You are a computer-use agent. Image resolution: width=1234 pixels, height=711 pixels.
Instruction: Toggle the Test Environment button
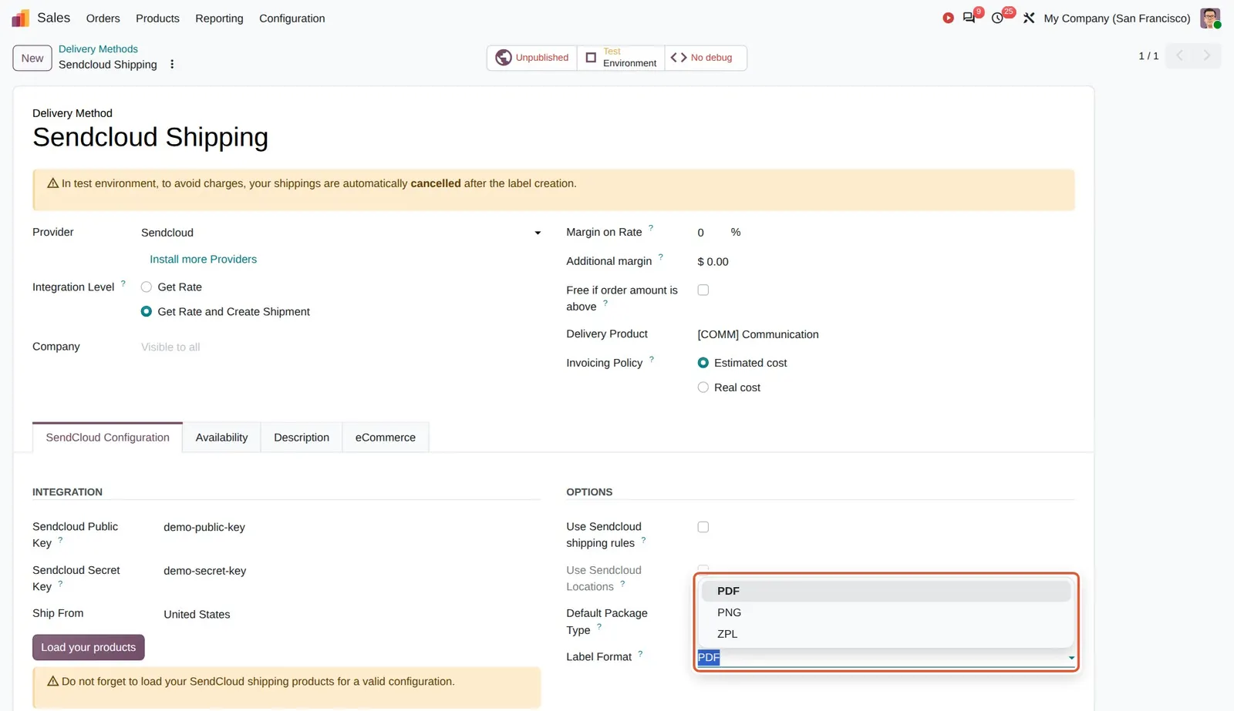[x=621, y=58]
